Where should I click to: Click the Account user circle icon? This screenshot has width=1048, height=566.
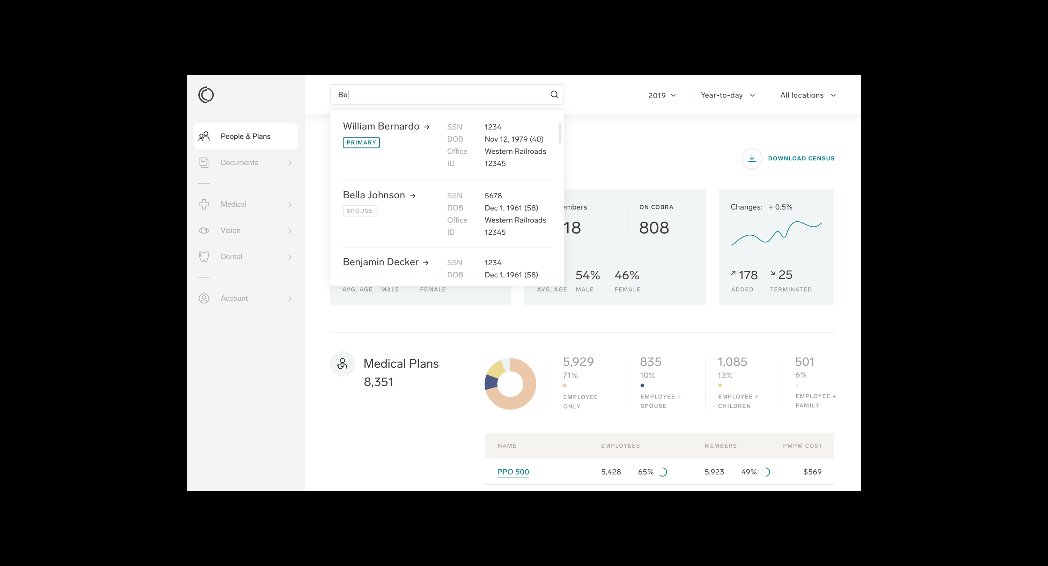click(204, 298)
